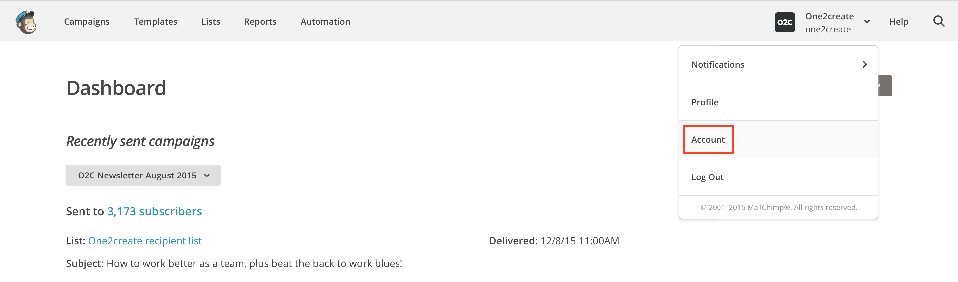Click the O2C account avatar
The image size is (958, 282).
785,22
